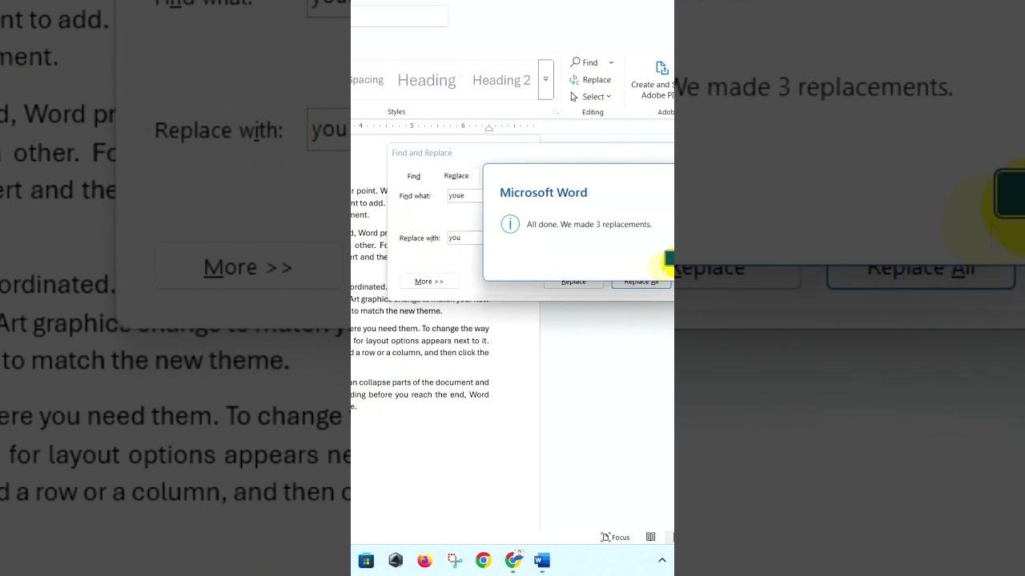The height and width of the screenshot is (576, 1025).
Task: Click the right indent marker on ruler
Action: [488, 128]
